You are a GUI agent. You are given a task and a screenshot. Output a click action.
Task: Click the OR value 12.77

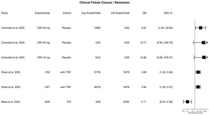(x=143, y=43)
